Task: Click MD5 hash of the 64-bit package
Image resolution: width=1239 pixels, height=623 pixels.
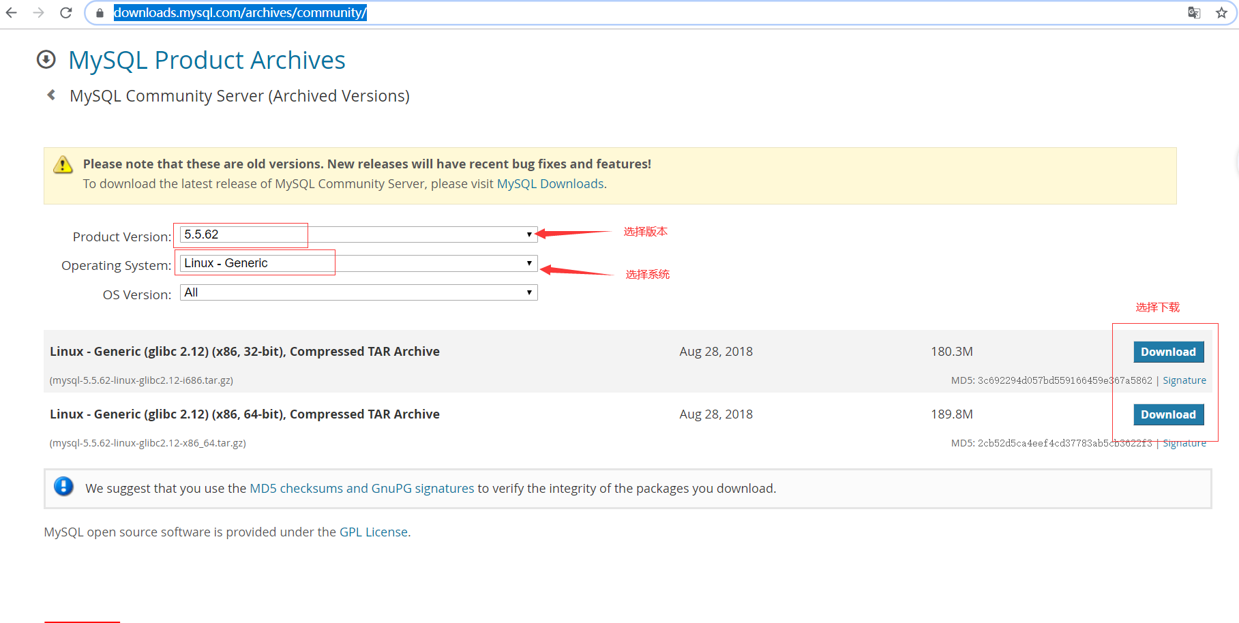Action: [1064, 443]
